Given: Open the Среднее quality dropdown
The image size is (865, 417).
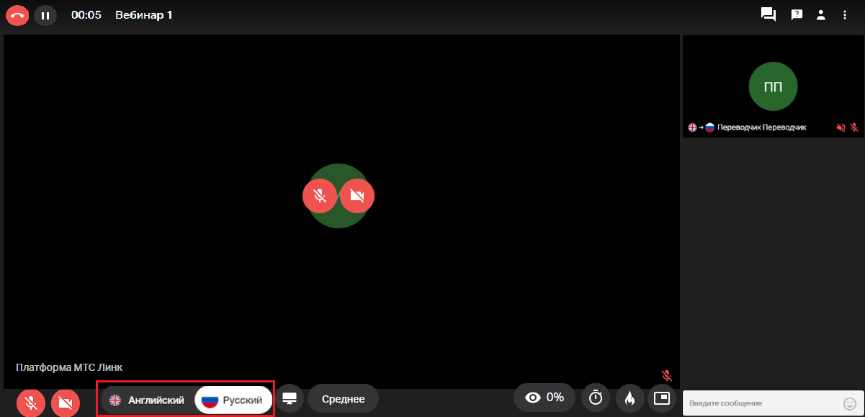Looking at the screenshot, I should click(343, 398).
